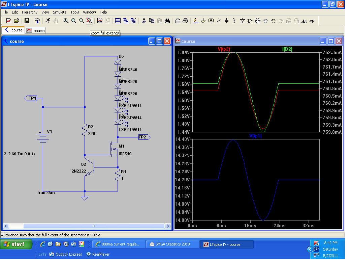
Task: Click the Print Setup icon
Action: [x=178, y=21]
